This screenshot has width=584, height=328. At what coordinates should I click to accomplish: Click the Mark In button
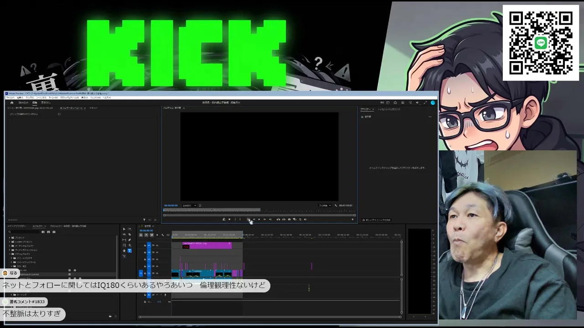235,220
